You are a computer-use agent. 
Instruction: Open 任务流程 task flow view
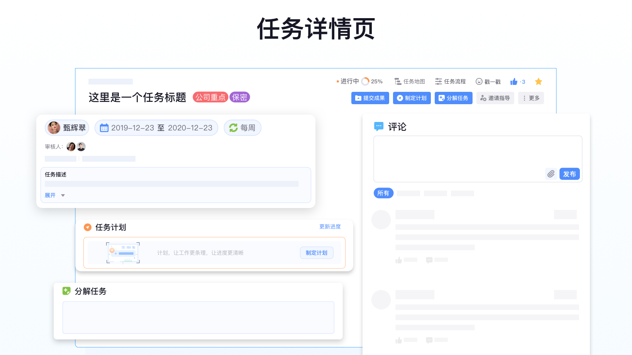coord(450,81)
